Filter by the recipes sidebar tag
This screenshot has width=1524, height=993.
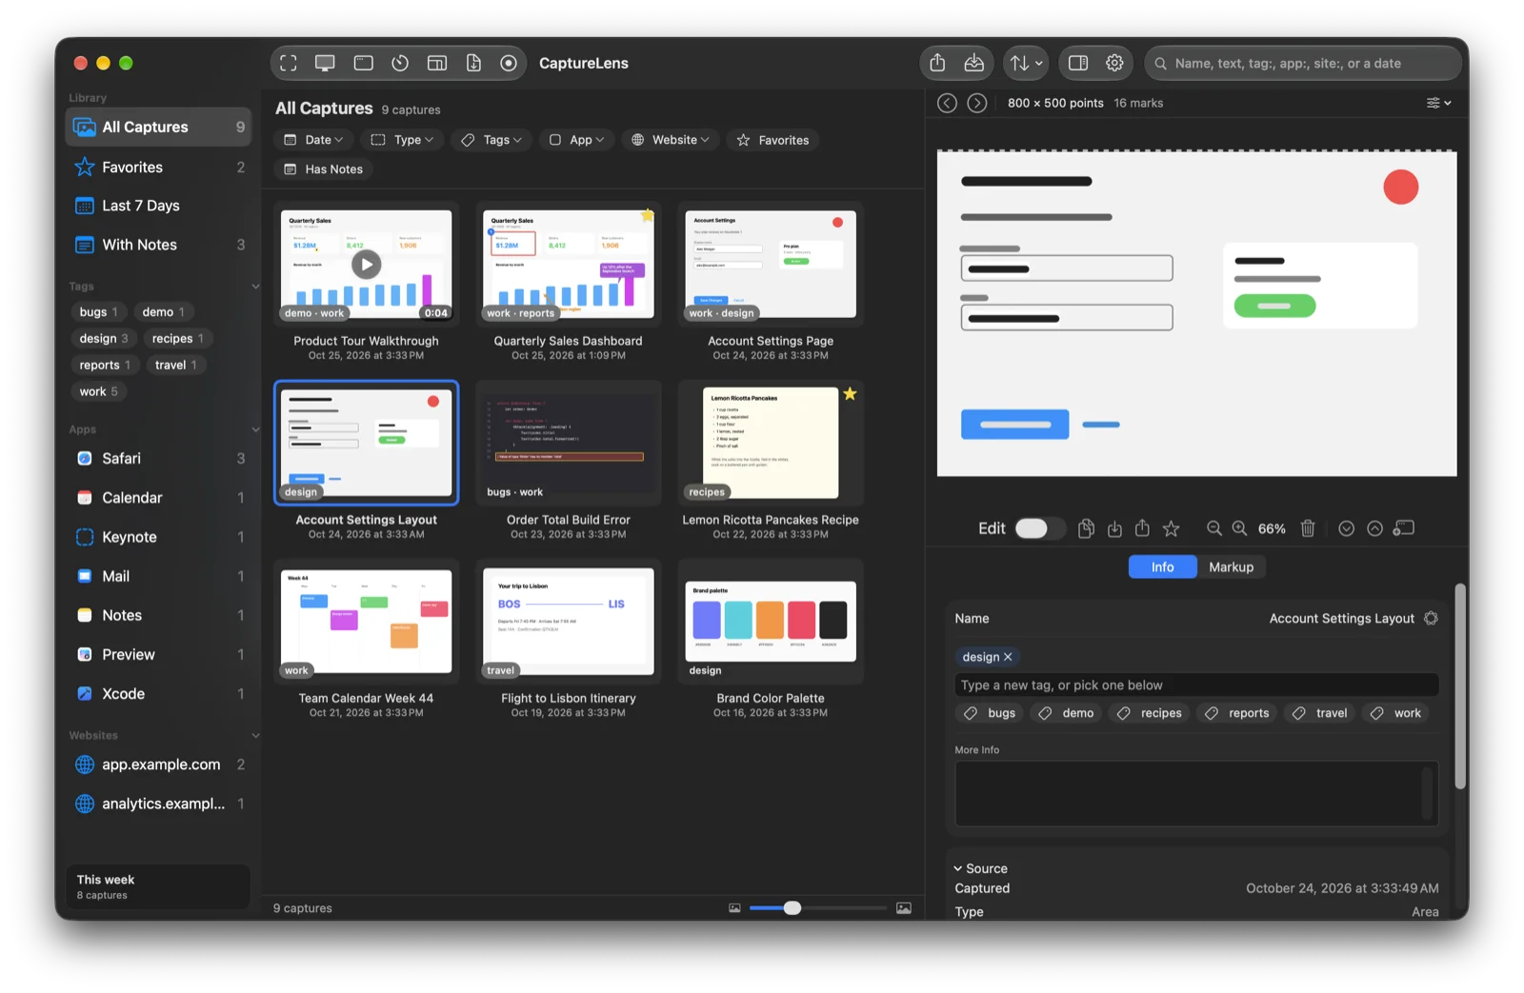(x=178, y=339)
